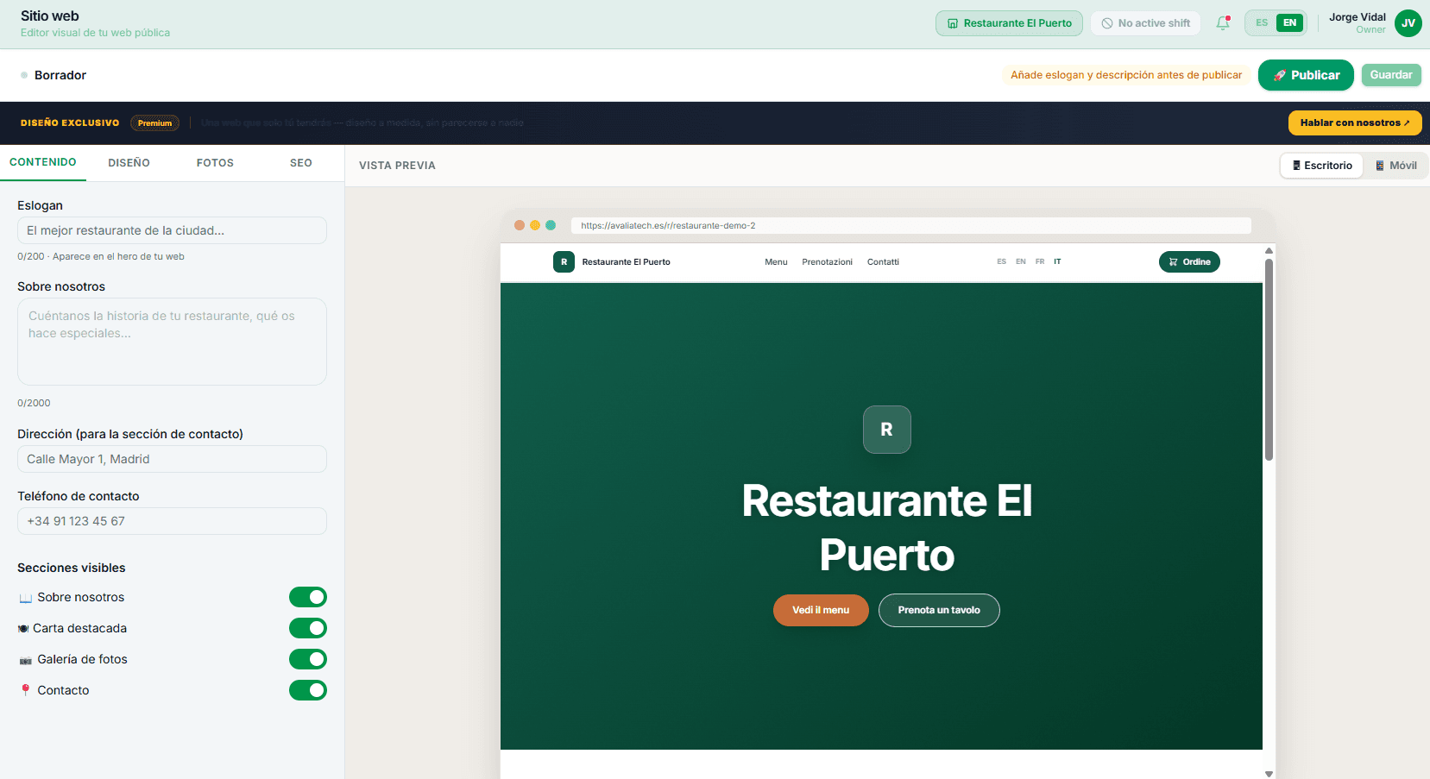Click the Publicar button
The image size is (1430, 779).
(x=1306, y=75)
